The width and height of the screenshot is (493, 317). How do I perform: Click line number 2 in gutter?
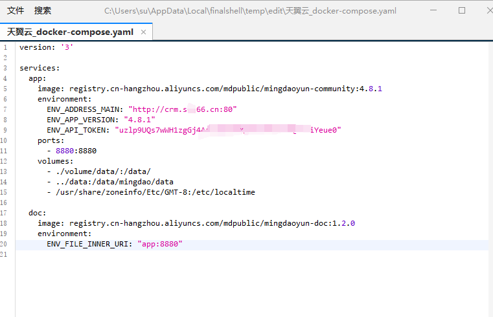point(5,58)
